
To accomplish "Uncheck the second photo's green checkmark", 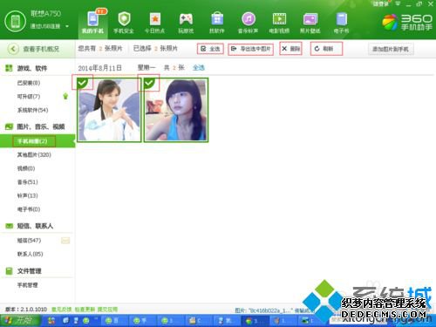I will pyautogui.click(x=149, y=83).
